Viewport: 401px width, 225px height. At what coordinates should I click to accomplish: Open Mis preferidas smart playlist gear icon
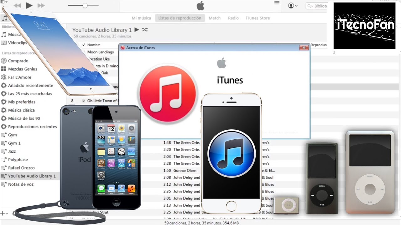point(4,102)
